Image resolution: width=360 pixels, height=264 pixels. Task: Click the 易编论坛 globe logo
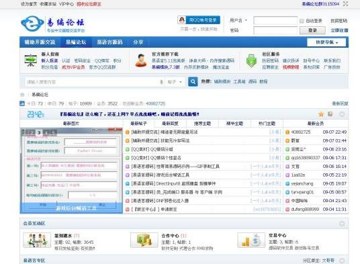[32, 24]
